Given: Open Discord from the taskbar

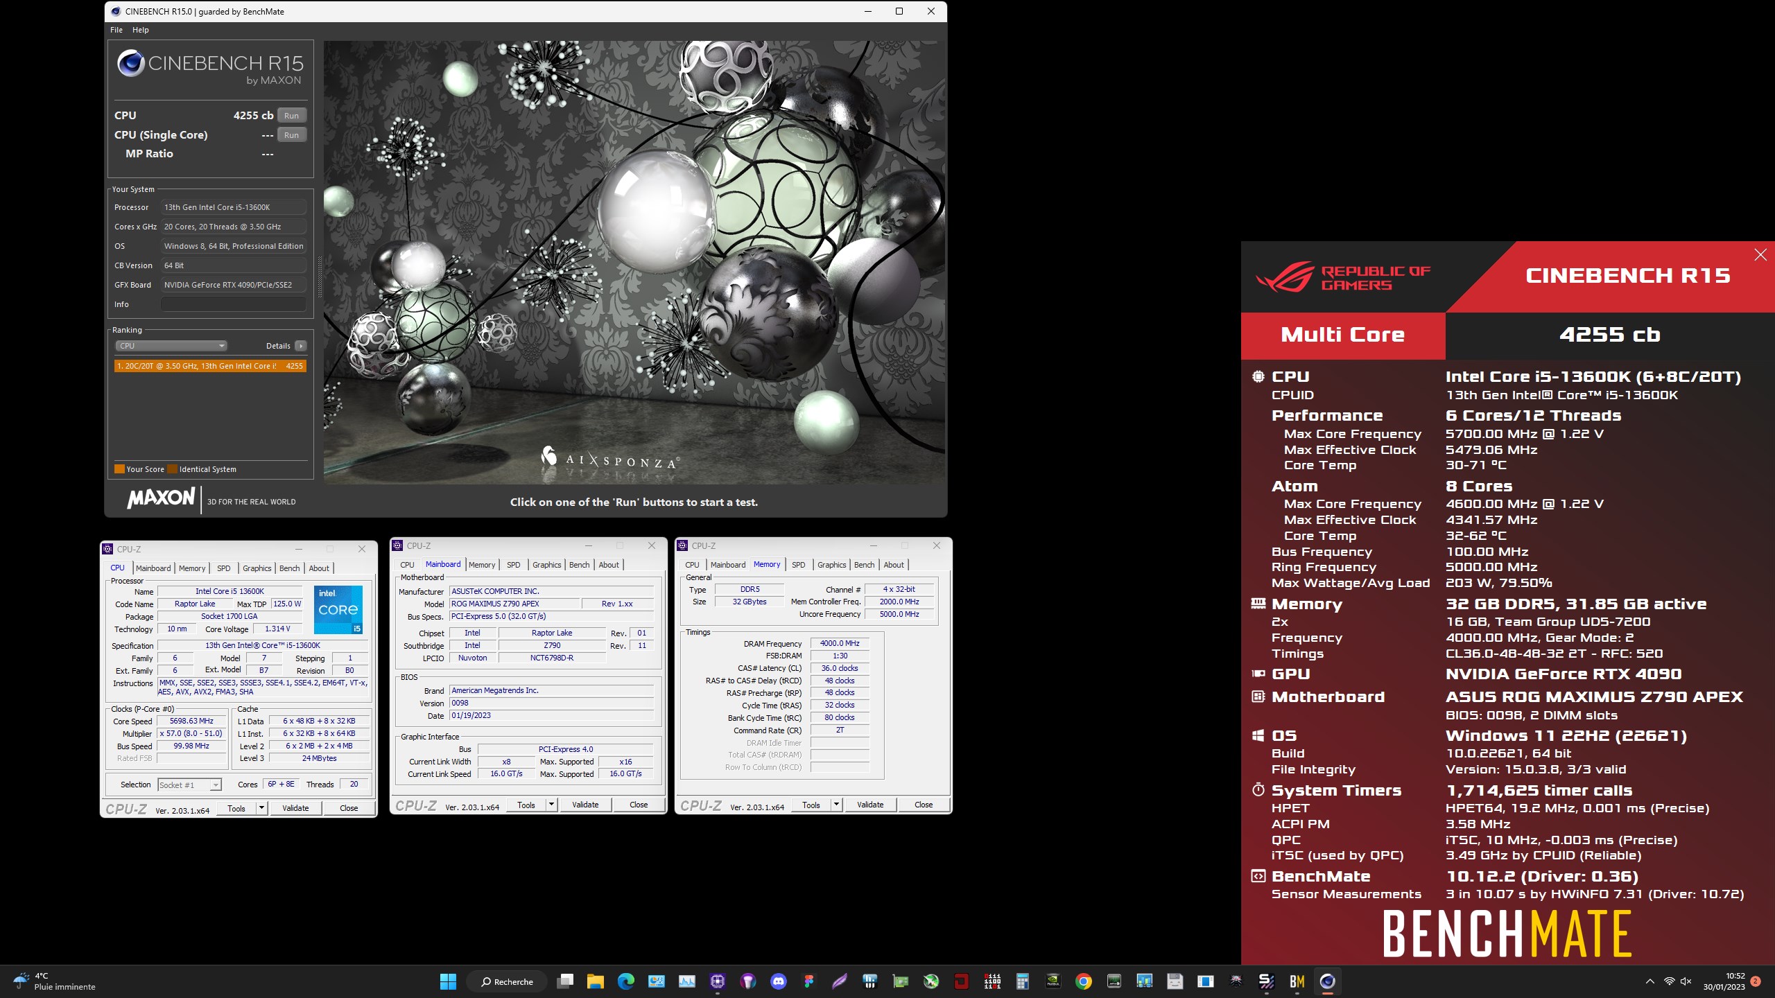Looking at the screenshot, I should [x=779, y=981].
